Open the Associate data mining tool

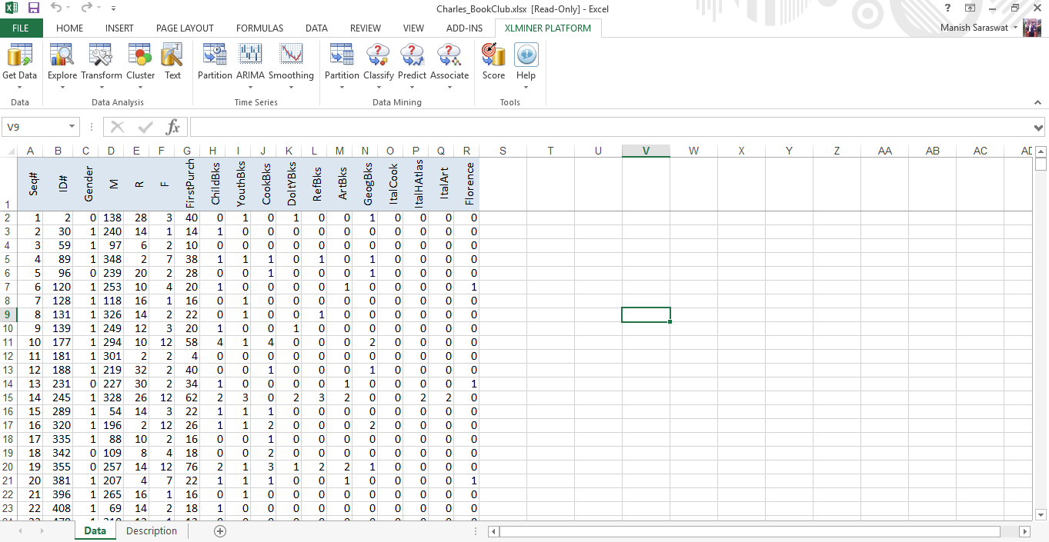[449, 56]
